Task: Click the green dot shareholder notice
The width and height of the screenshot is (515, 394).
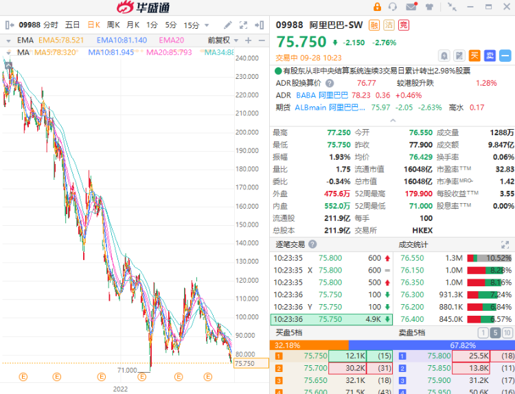Action: point(278,71)
